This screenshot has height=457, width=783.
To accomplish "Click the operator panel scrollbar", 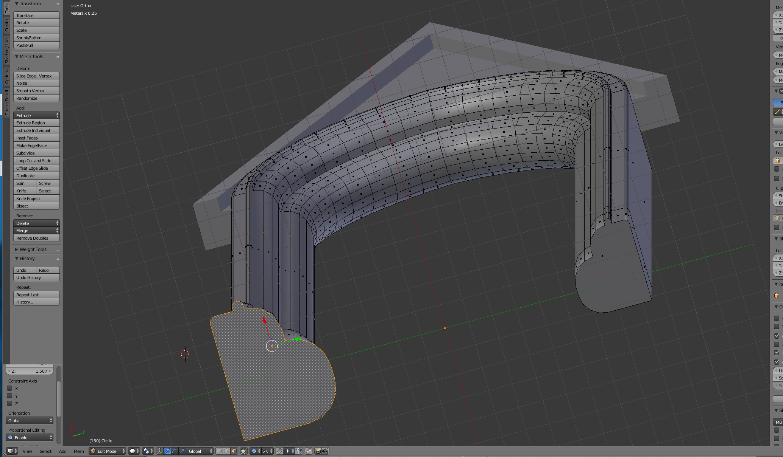I will click(59, 399).
